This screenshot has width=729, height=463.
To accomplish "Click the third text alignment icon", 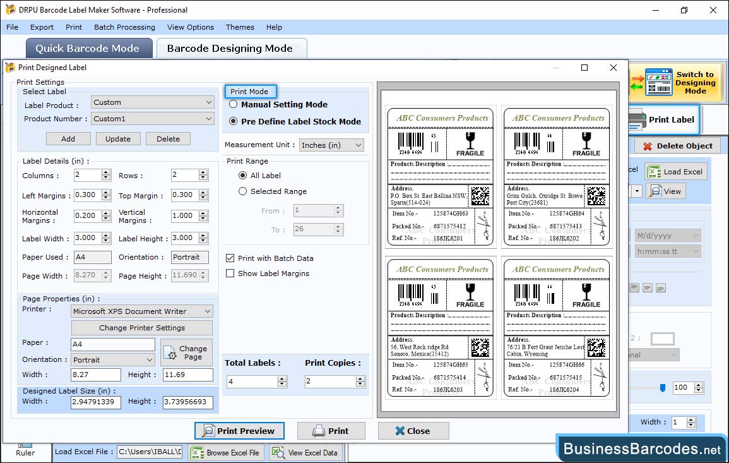I will click(660, 288).
